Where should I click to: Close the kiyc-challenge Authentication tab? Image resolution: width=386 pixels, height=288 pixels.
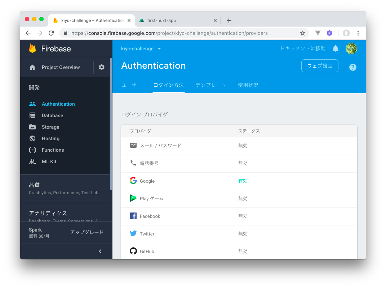tap(129, 20)
